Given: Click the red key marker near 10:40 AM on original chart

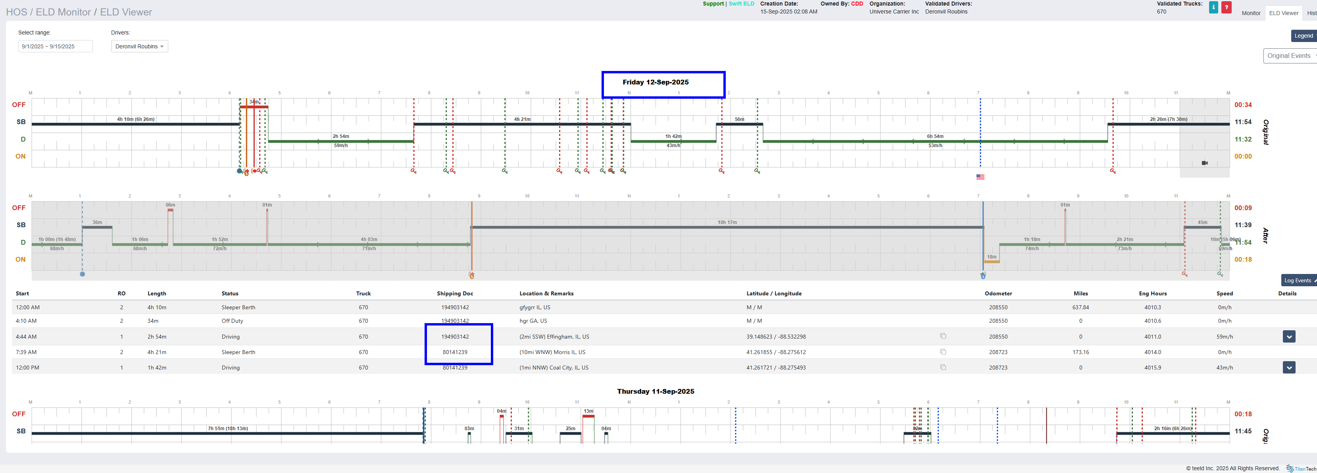Looking at the screenshot, I should (x=559, y=170).
